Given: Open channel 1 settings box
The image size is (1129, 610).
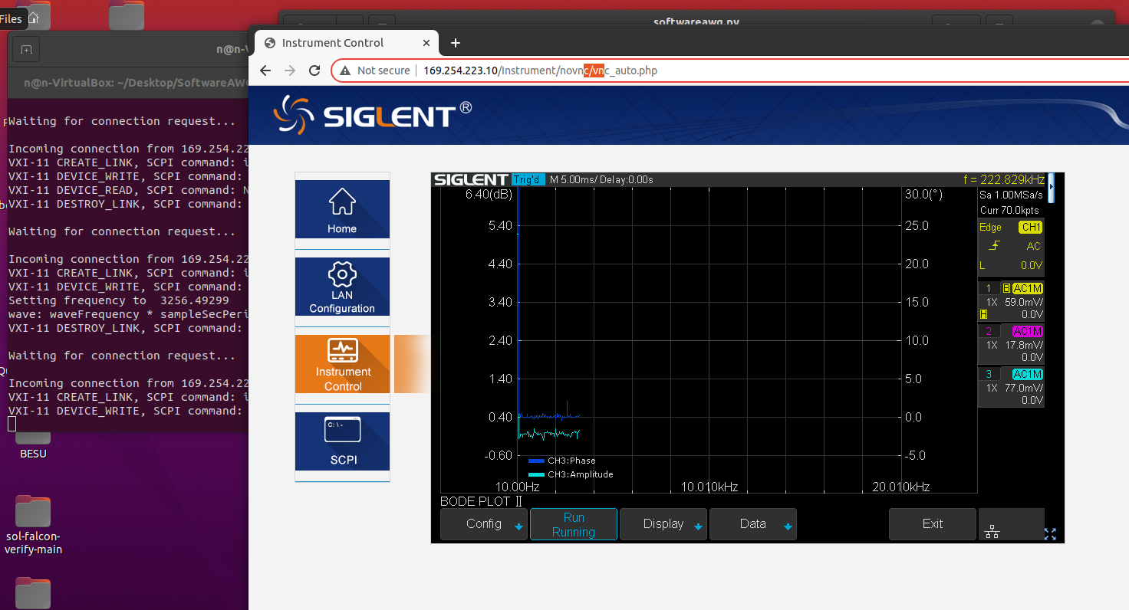Looking at the screenshot, I should pyautogui.click(x=1011, y=301).
